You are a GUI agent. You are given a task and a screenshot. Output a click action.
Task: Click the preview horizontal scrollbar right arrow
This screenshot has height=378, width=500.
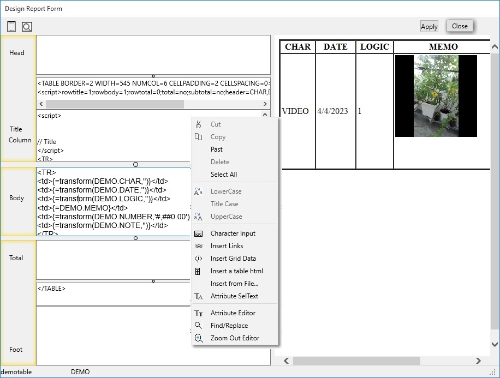478,361
